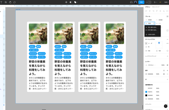Screen dimensions: 169x110
Task: Collapse the width field dropdown chevron
Action: (154, 24)
